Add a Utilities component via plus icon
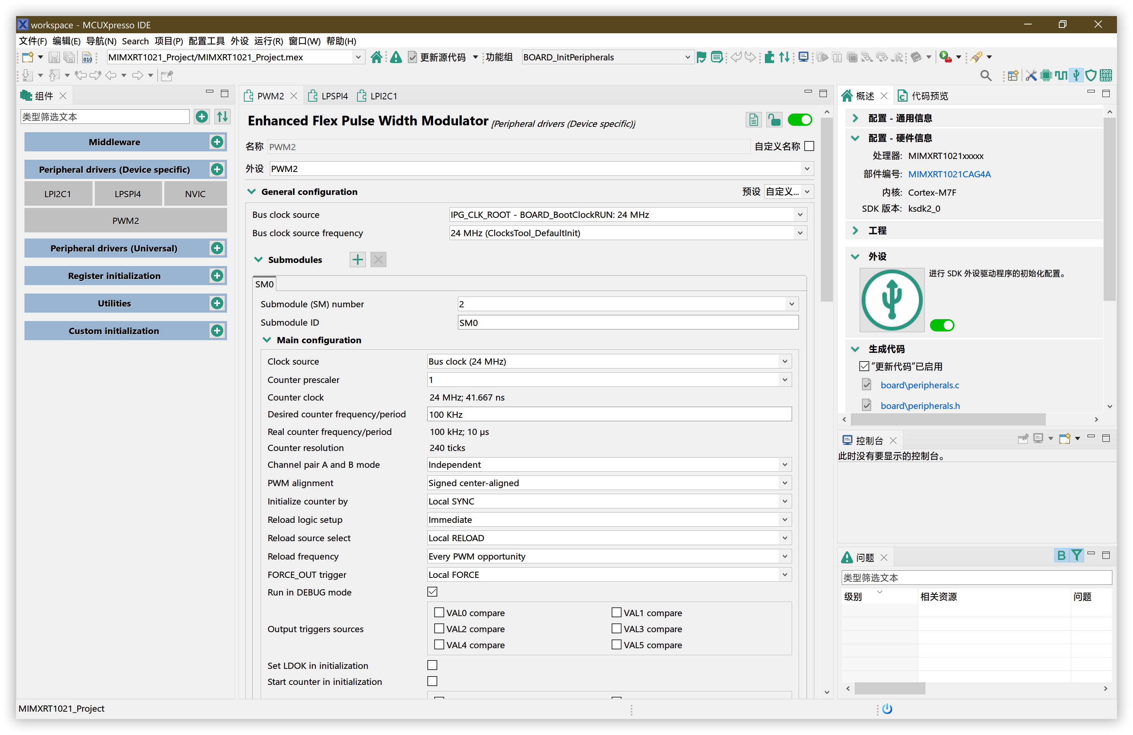The image size is (1133, 735). [x=217, y=303]
